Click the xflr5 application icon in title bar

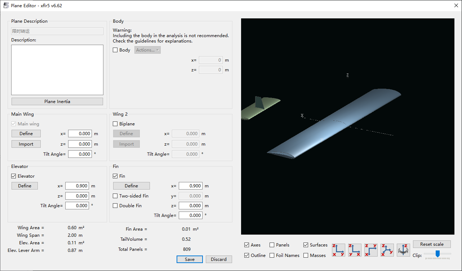pos(6,6)
